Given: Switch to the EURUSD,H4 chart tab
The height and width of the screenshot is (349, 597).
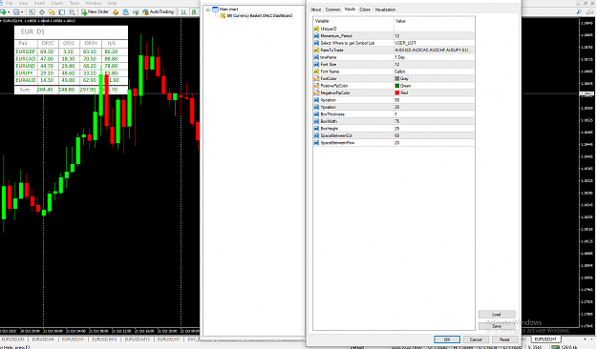Looking at the screenshot, I should pyautogui.click(x=43, y=339).
